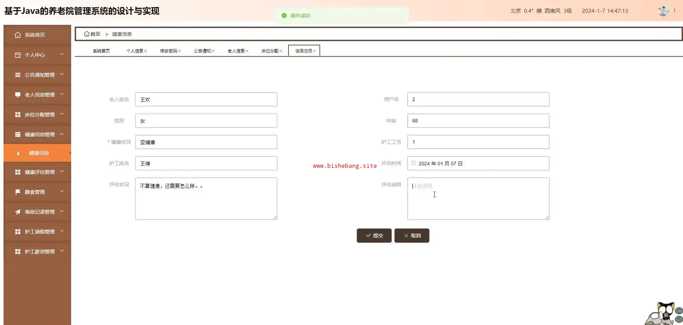Click the arrow icon beside 健康信息 submenu
Screen dimensions: 683x325
tap(18, 153)
